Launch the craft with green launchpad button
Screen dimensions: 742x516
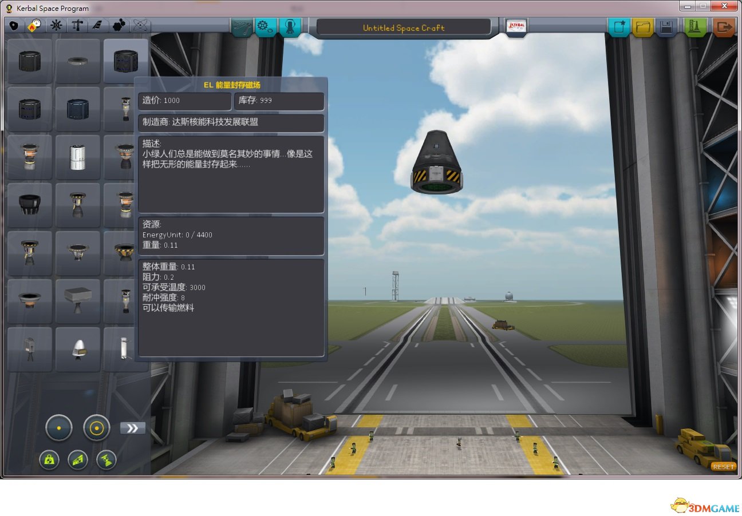click(x=695, y=27)
